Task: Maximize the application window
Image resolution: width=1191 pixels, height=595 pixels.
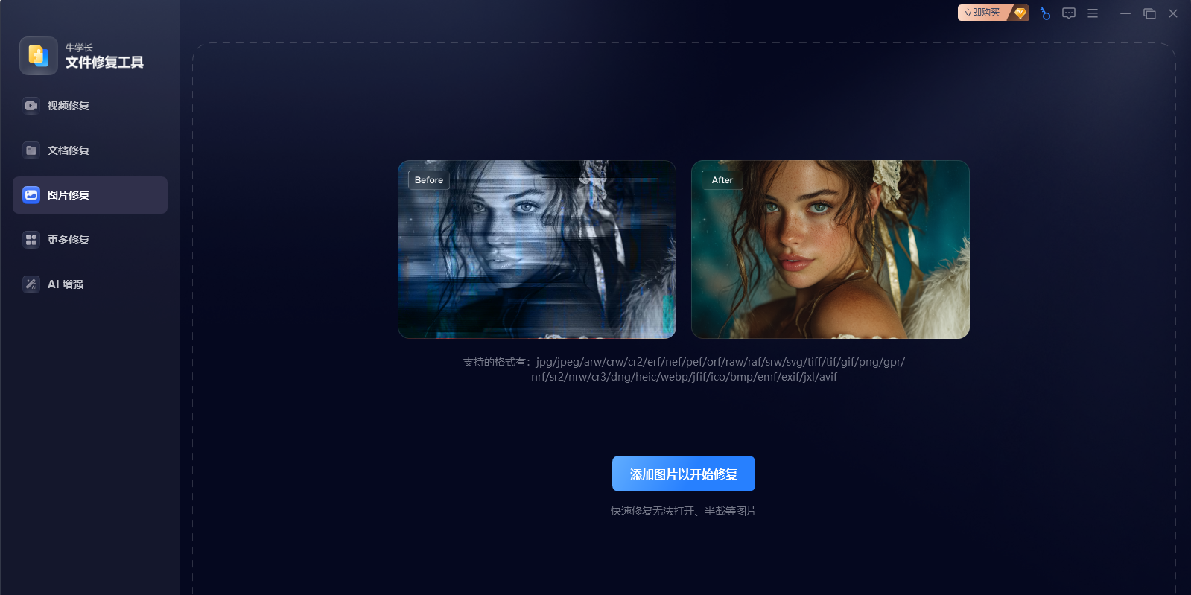Action: [x=1149, y=13]
